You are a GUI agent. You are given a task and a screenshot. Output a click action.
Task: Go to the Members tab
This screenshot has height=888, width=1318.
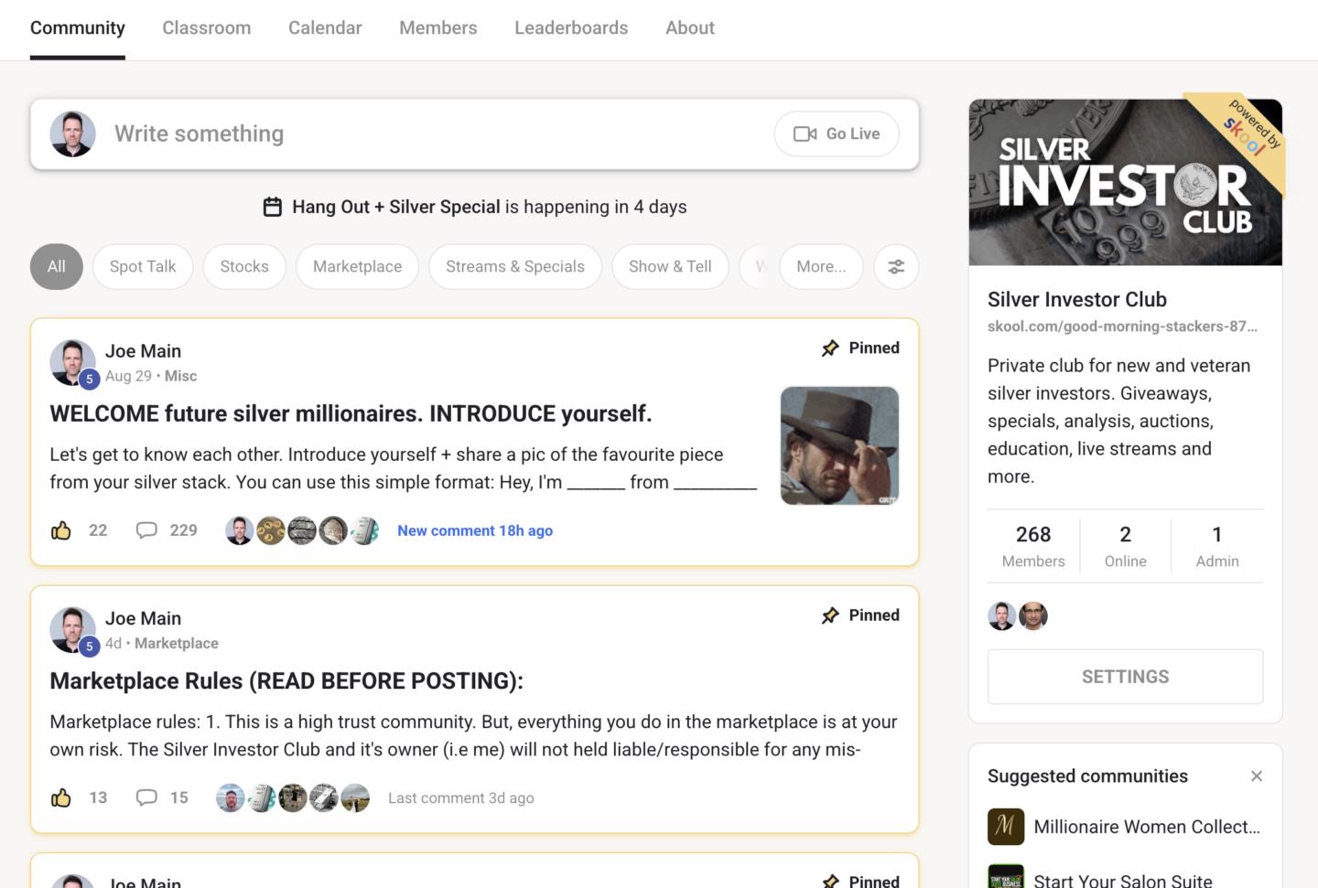(438, 28)
